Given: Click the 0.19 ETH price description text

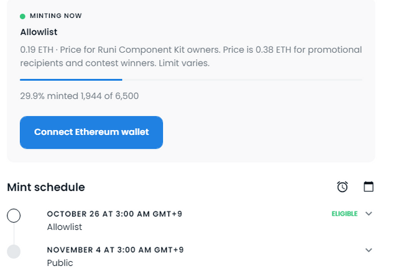Looking at the screenshot, I should pyautogui.click(x=191, y=57).
